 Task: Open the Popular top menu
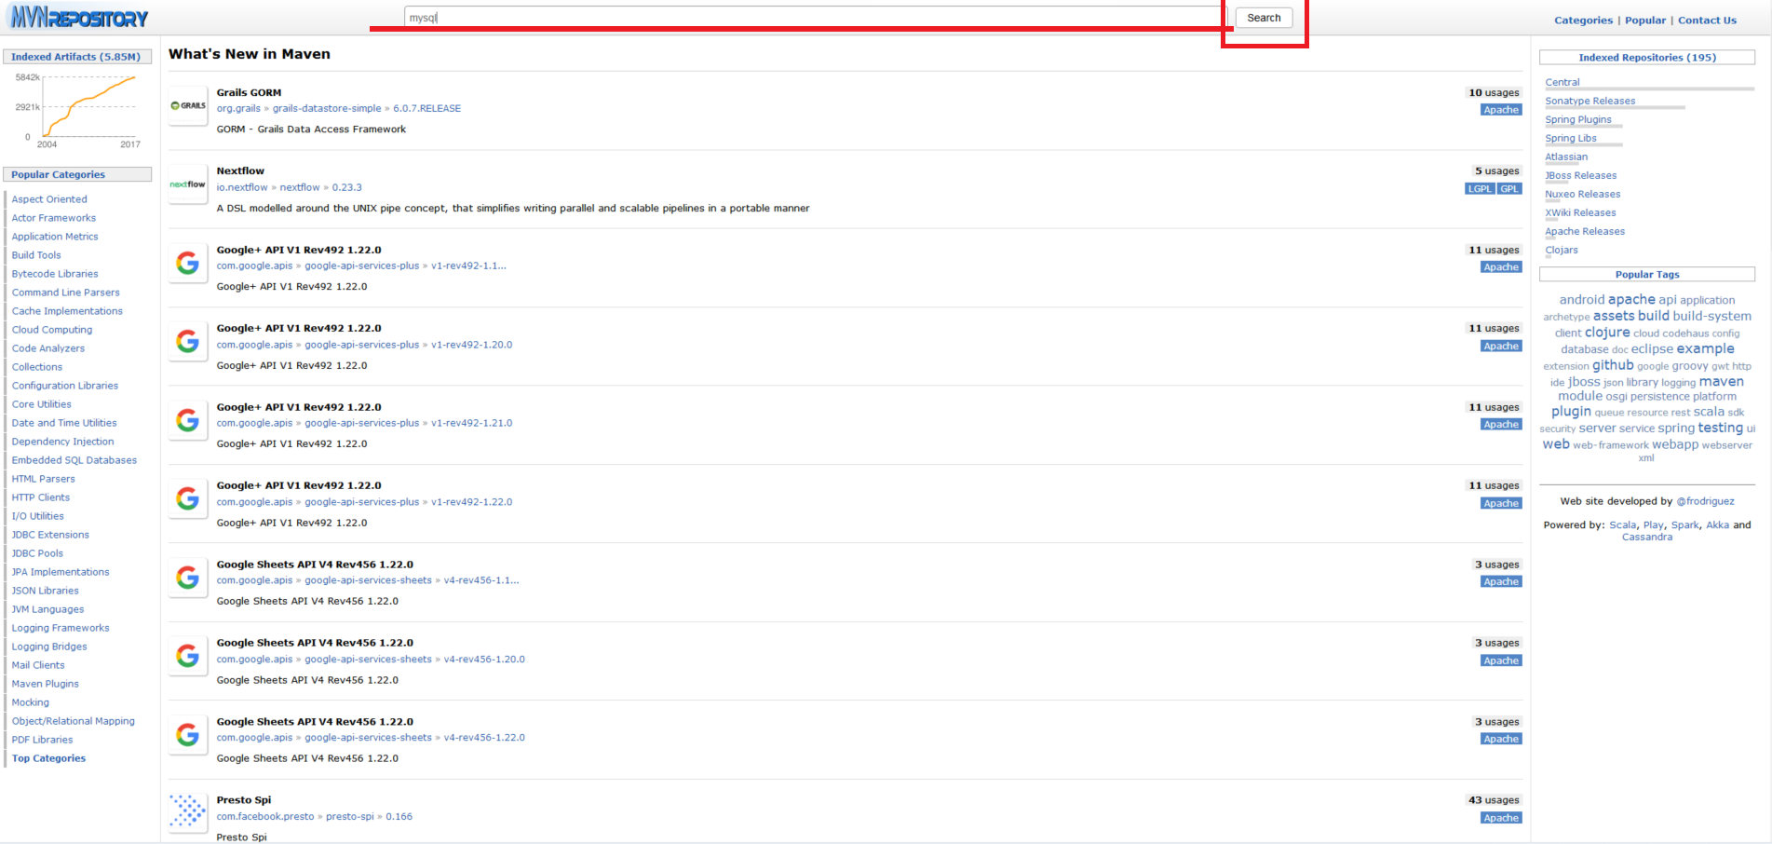1645,20
